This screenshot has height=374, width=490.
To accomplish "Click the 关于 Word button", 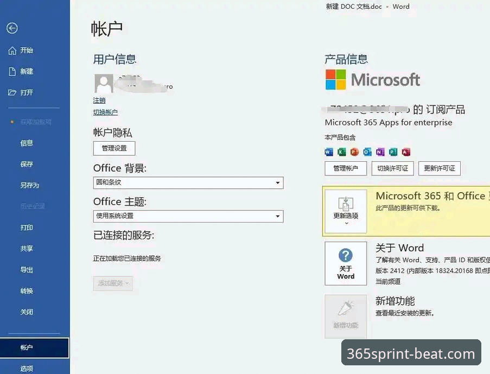I will (x=346, y=263).
